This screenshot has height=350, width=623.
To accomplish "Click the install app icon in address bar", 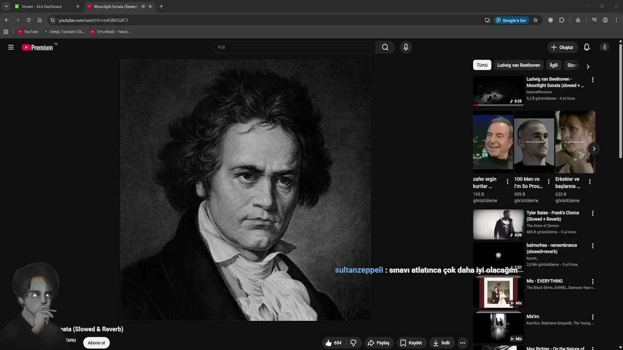I will [x=487, y=20].
